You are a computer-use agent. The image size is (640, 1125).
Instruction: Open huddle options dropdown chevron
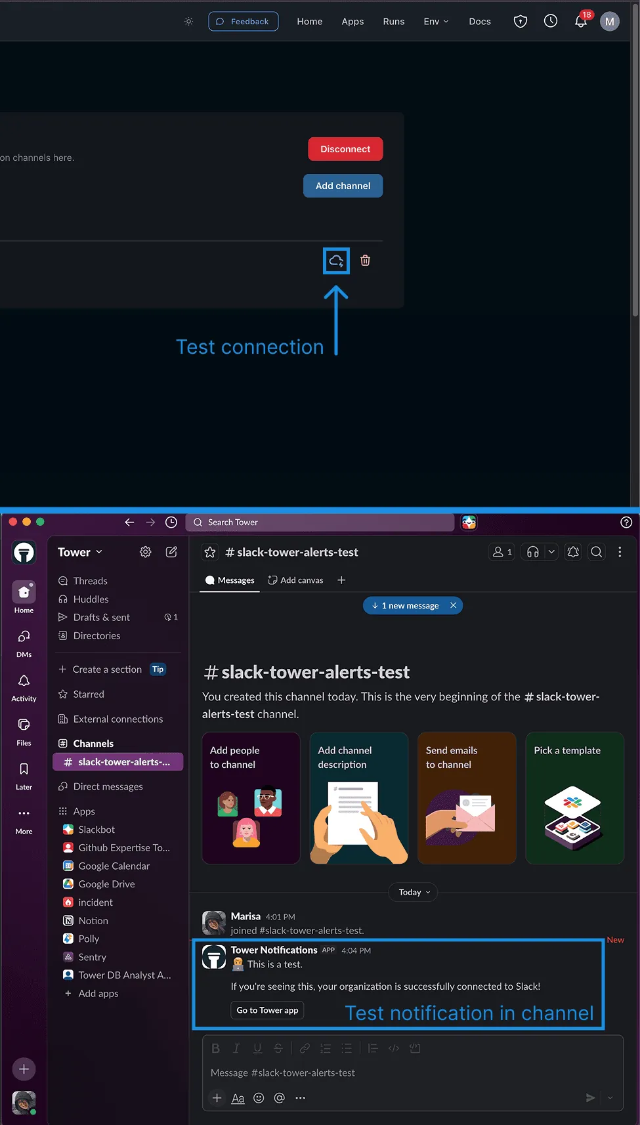tap(552, 552)
